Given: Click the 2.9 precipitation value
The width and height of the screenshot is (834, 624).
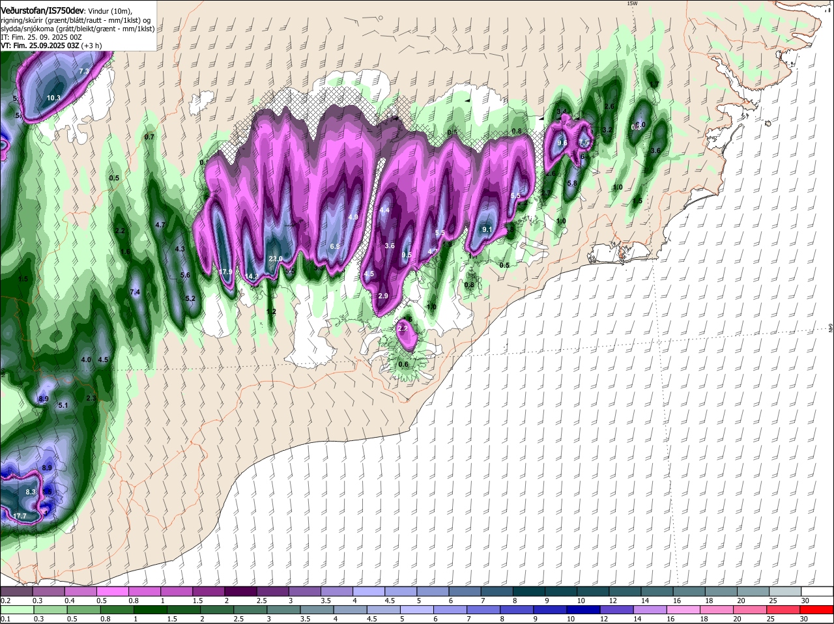Looking at the screenshot, I should point(383,296).
